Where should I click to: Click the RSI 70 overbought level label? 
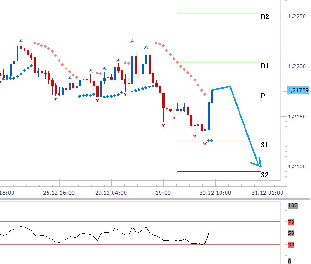[x=291, y=222]
